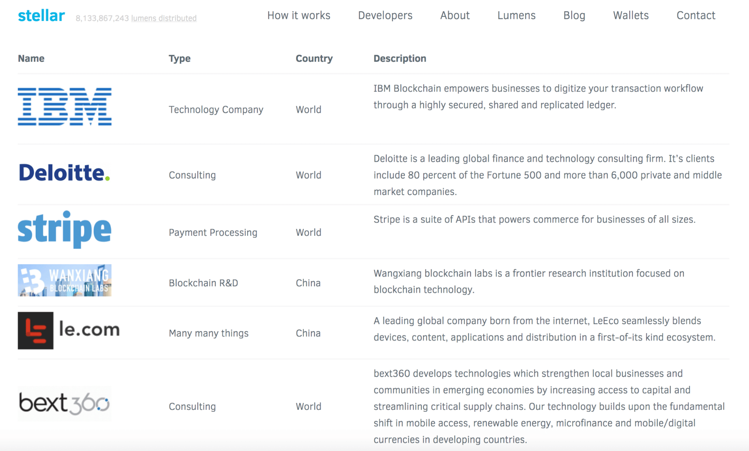Open the How it works menu
Screen dimensions: 749x451
click(299, 15)
